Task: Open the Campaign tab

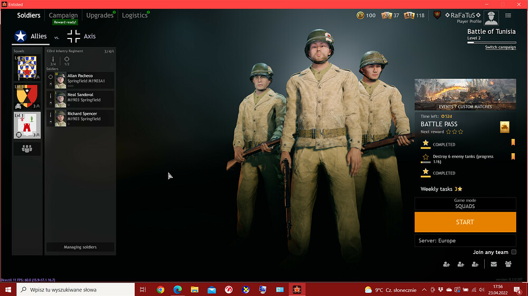Action: (63, 15)
